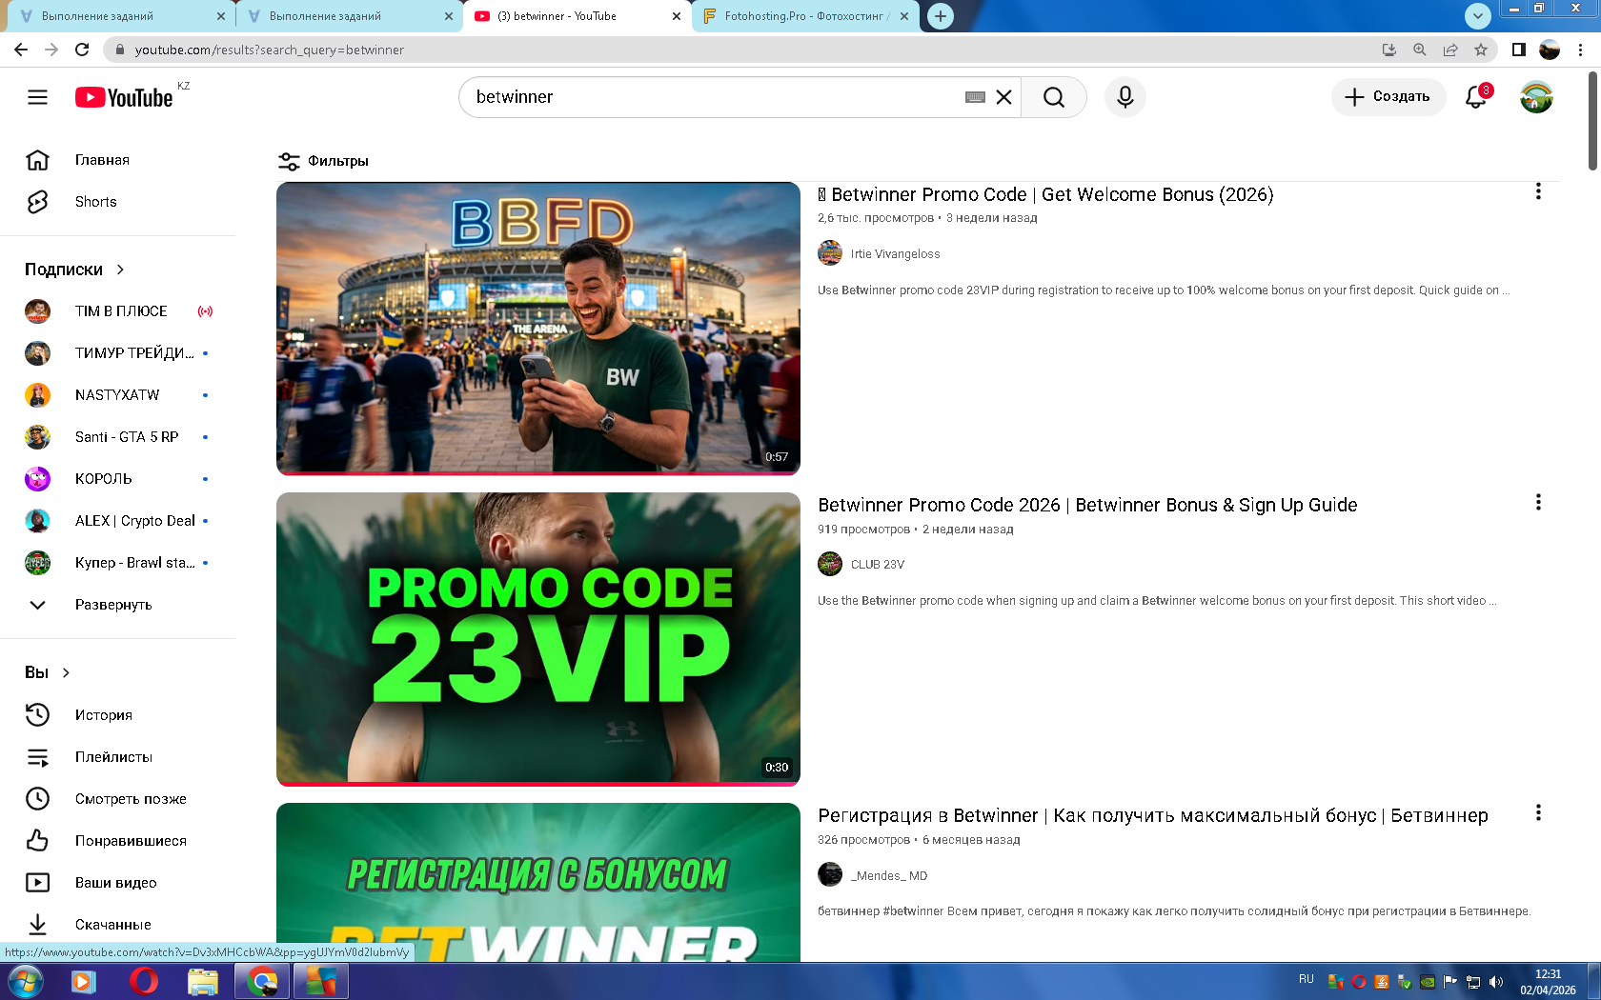Viewport: 1601px width, 1000px height.
Task: Open the Betwinner Promo Code 2026 video title
Action: 1087,505
